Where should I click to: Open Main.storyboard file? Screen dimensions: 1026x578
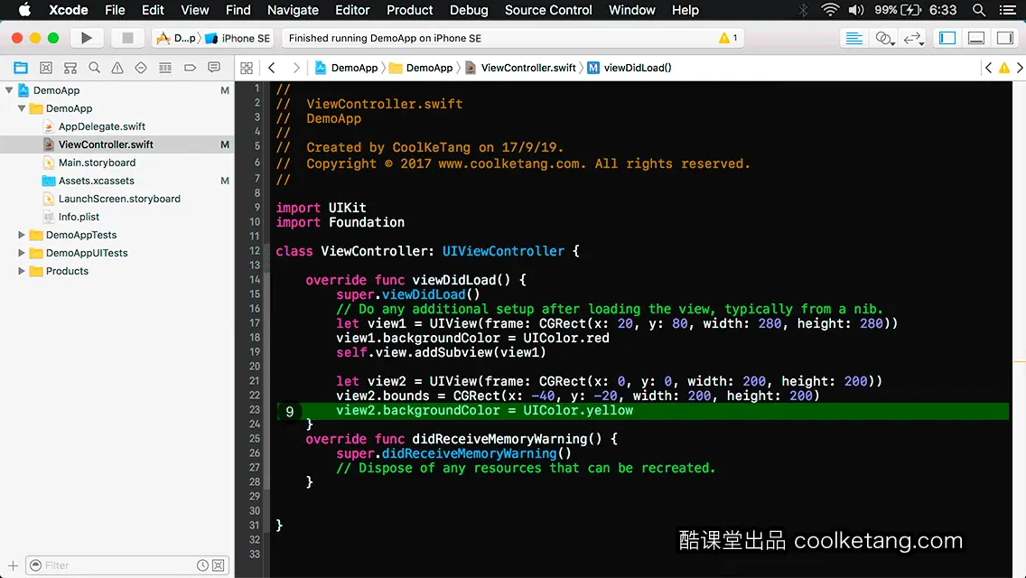(97, 163)
